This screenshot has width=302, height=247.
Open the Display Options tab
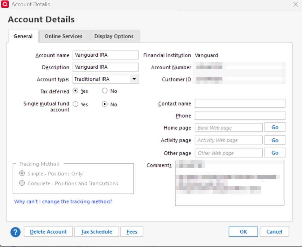[114, 36]
